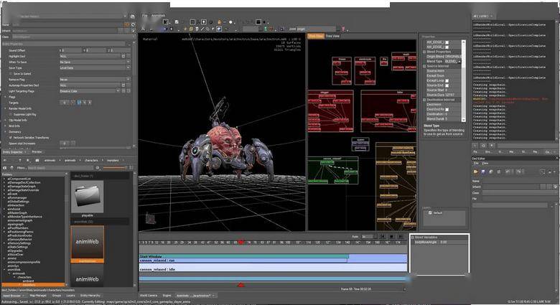Switch to the Tree View tab
The image size is (560, 305).
[x=332, y=35]
